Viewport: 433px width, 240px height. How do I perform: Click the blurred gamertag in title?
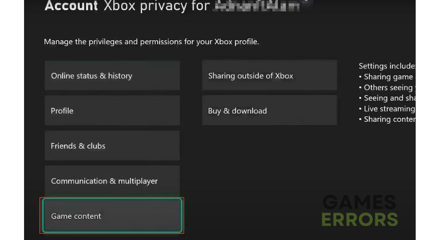(256, 6)
